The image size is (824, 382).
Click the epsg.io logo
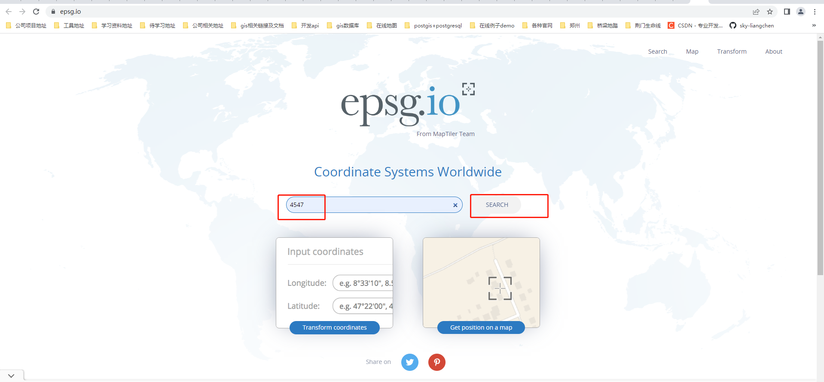click(x=400, y=105)
